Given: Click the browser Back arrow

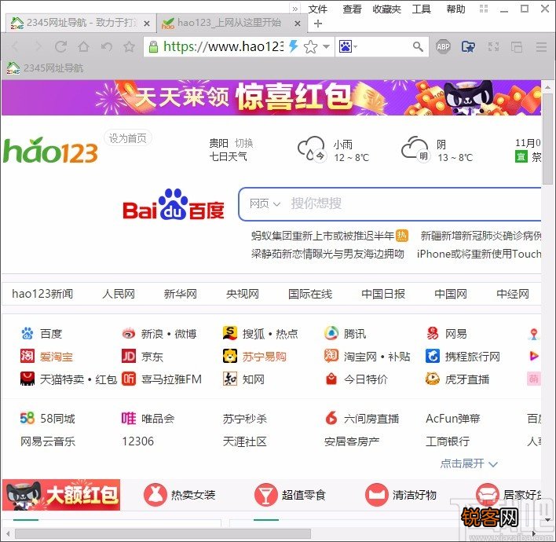Looking at the screenshot, I should pyautogui.click(x=15, y=46).
